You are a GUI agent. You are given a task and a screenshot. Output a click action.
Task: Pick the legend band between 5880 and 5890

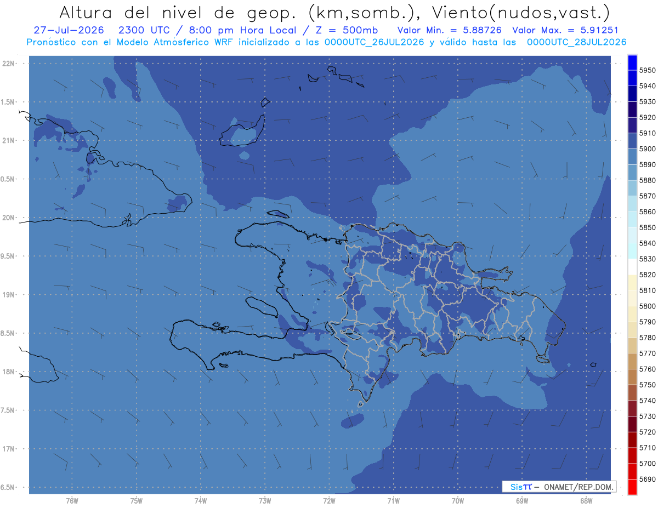point(632,172)
